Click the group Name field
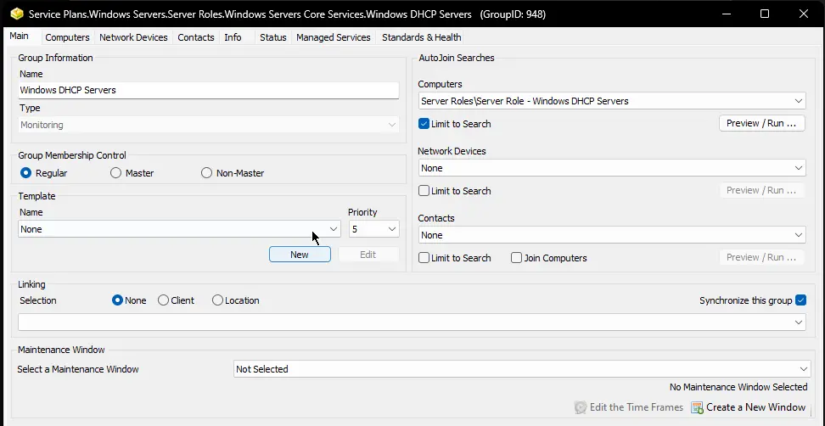 208,90
